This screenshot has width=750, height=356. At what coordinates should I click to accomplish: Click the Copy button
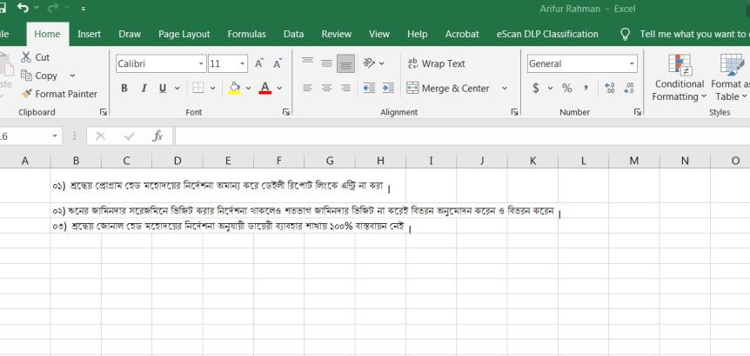tap(44, 76)
